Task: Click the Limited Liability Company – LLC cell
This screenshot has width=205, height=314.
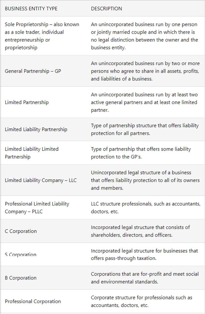Action: (x=41, y=180)
